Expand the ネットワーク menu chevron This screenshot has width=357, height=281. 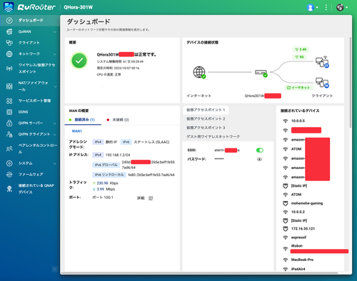[x=55, y=54]
